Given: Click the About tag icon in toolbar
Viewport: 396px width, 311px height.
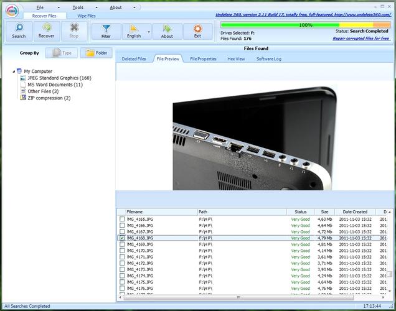Looking at the screenshot, I should (167, 28).
